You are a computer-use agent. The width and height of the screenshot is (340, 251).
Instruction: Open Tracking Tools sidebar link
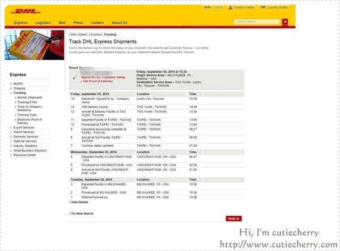(x=27, y=115)
